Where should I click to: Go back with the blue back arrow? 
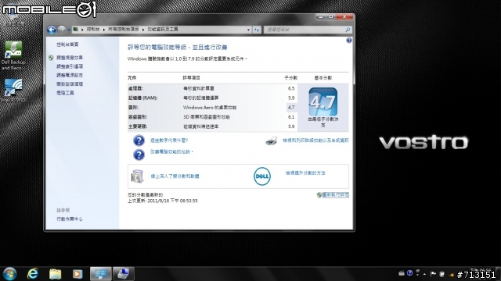tap(51, 30)
